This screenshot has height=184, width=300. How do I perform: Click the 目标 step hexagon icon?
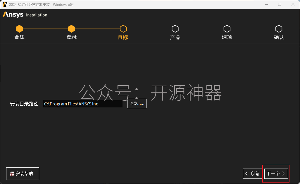(x=123, y=29)
